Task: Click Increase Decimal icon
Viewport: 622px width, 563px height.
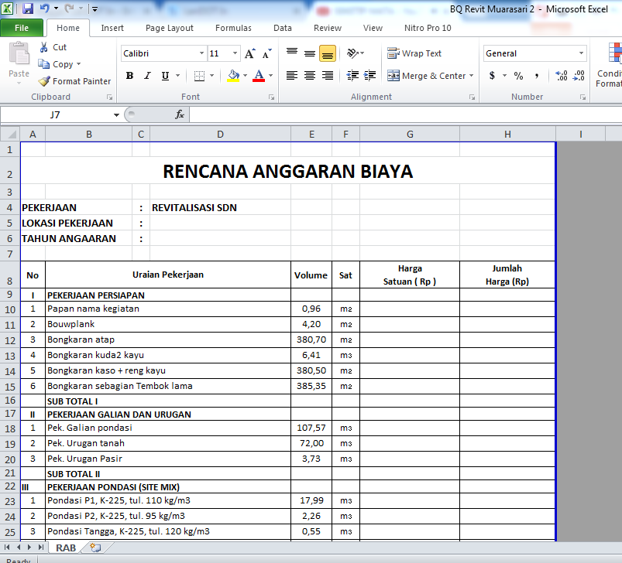Action: coord(562,76)
